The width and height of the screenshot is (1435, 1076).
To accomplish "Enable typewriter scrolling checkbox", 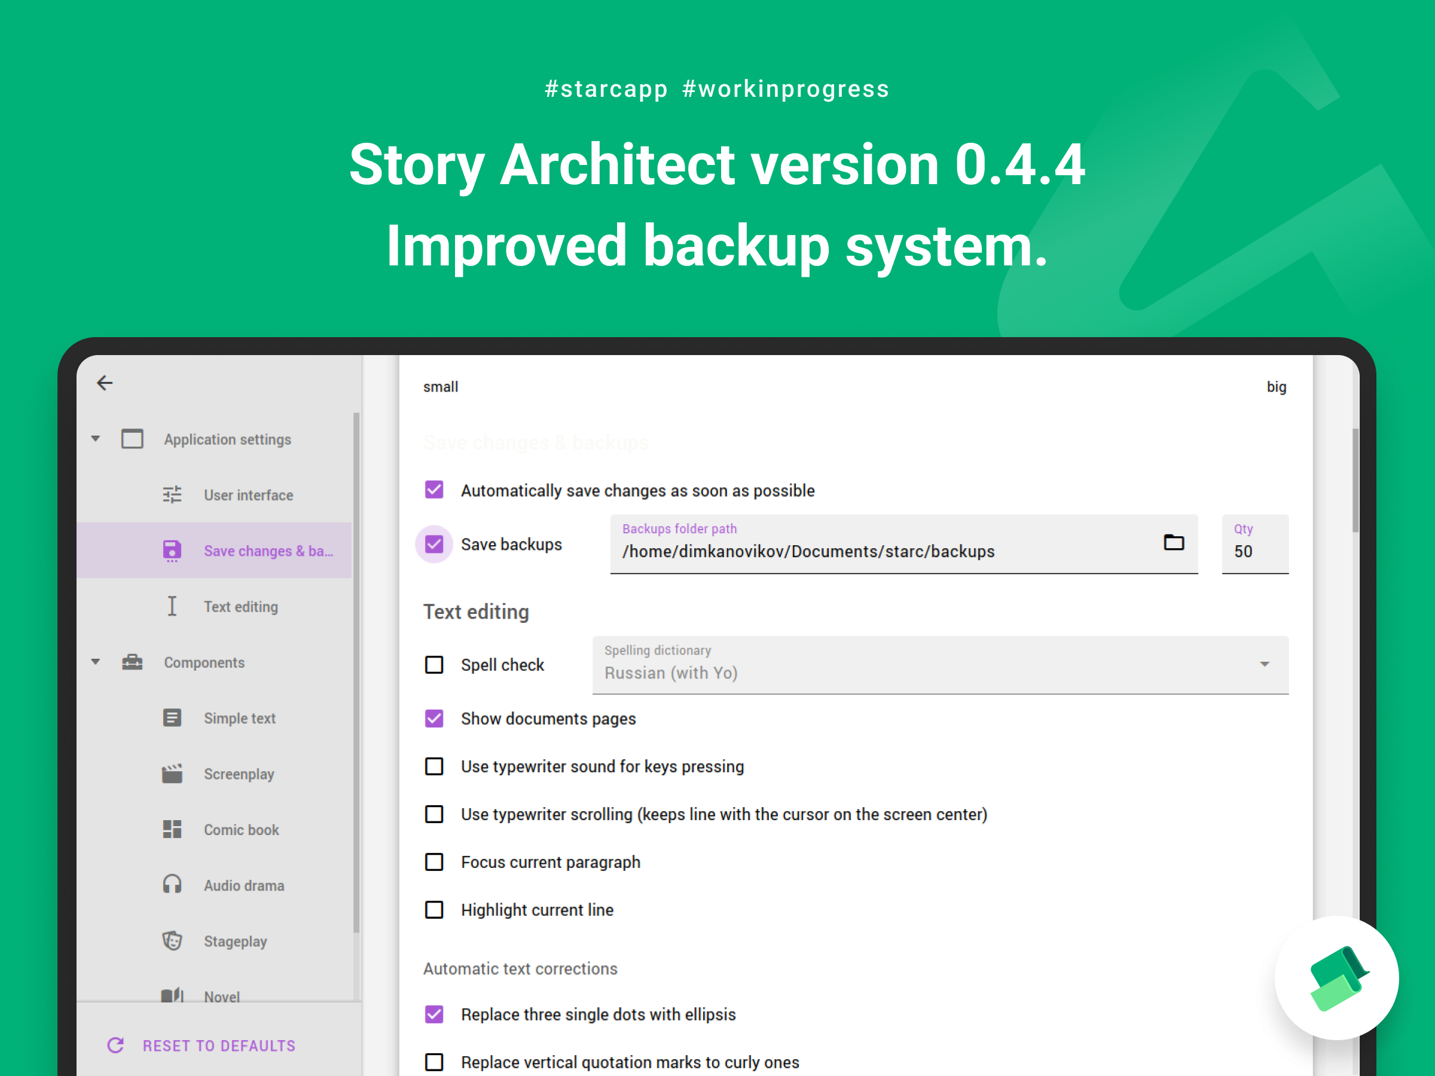I will [x=434, y=814].
